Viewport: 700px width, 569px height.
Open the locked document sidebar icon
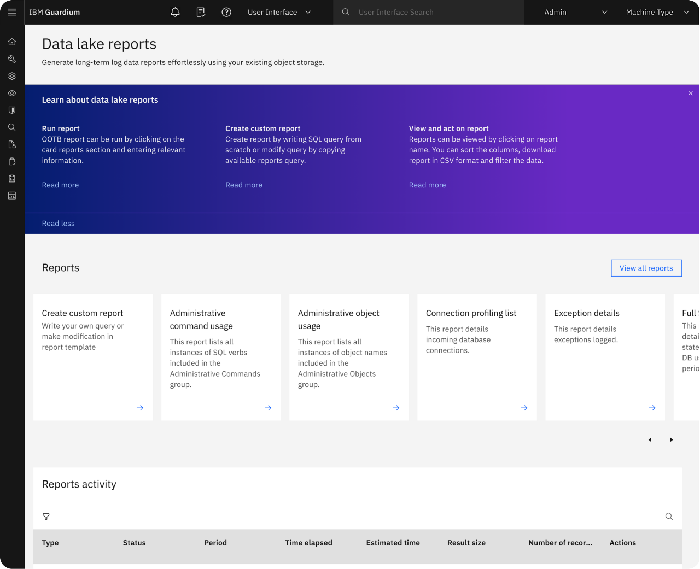click(x=12, y=144)
